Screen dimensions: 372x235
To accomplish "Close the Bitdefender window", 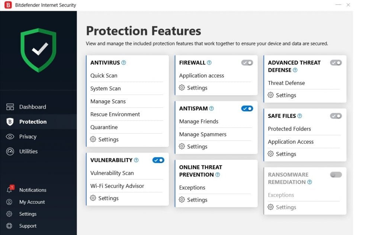I will pos(348,5).
